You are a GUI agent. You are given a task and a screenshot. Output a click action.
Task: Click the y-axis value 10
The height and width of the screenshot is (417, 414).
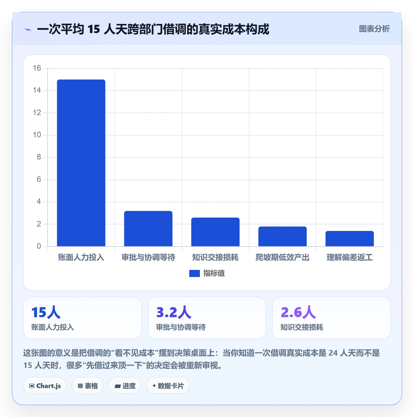37,135
